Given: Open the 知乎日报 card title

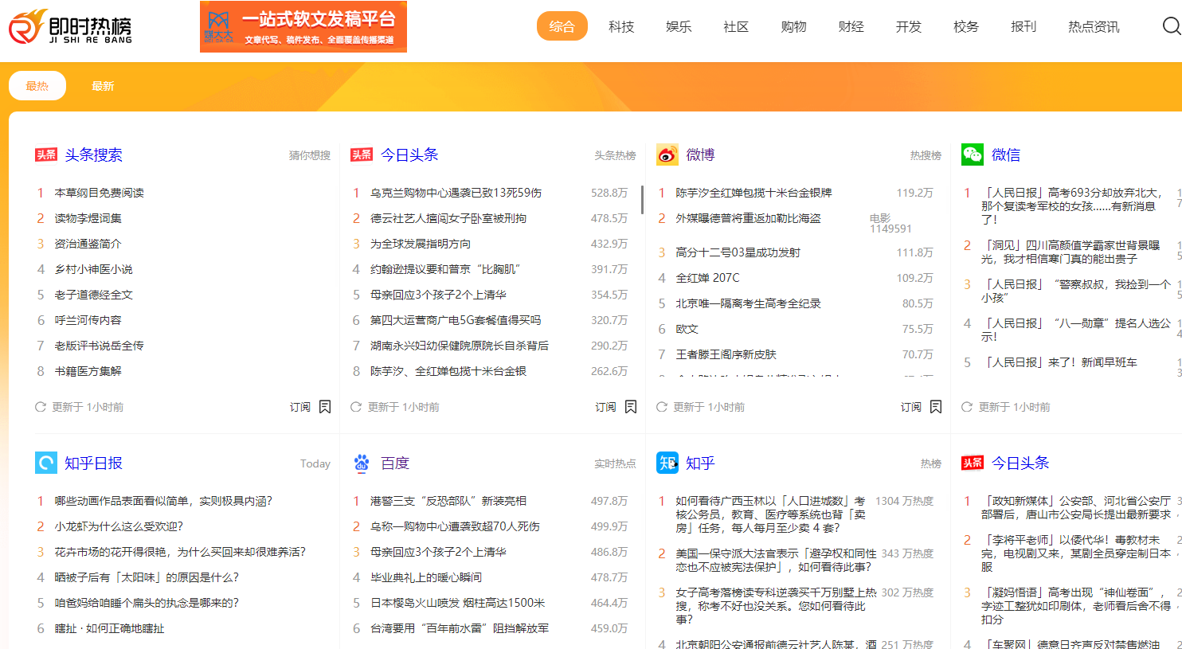Looking at the screenshot, I should click(x=94, y=463).
